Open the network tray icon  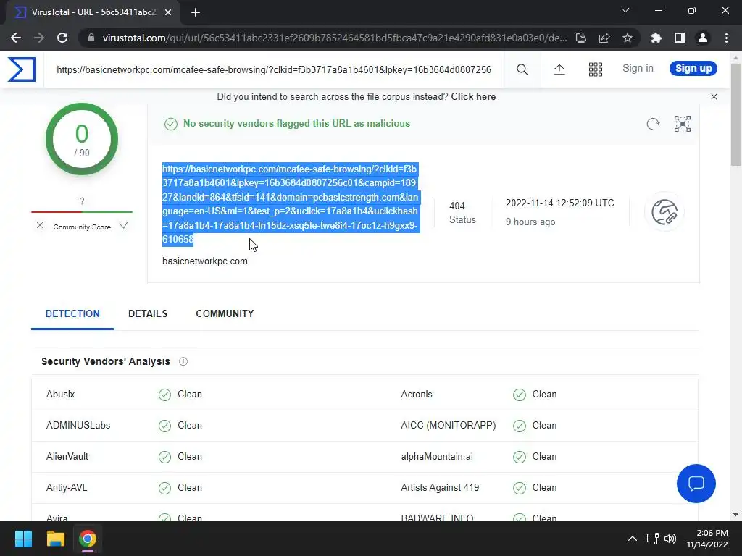(x=653, y=539)
